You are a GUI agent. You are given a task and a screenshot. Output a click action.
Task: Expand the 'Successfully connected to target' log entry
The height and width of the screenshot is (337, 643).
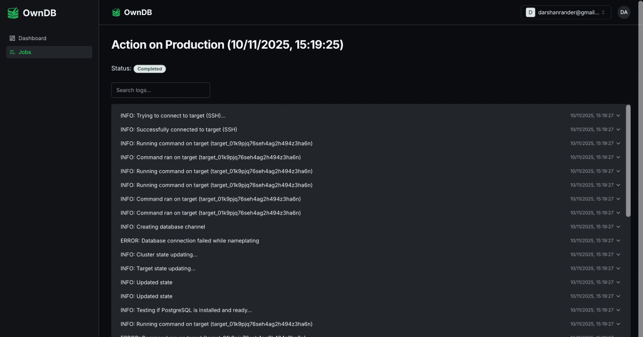pyautogui.click(x=618, y=129)
